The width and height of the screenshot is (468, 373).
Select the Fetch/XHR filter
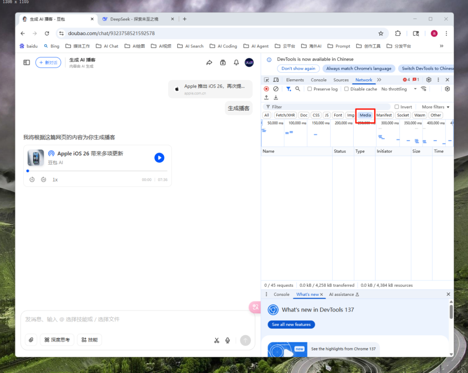pos(285,115)
